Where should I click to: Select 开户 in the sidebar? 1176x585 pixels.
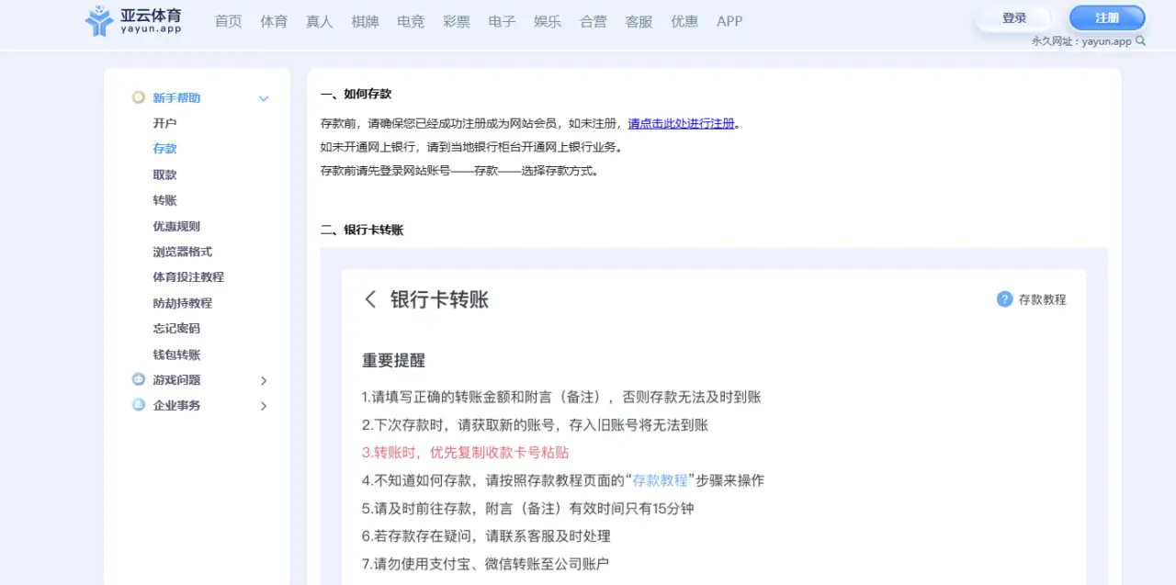coord(164,123)
